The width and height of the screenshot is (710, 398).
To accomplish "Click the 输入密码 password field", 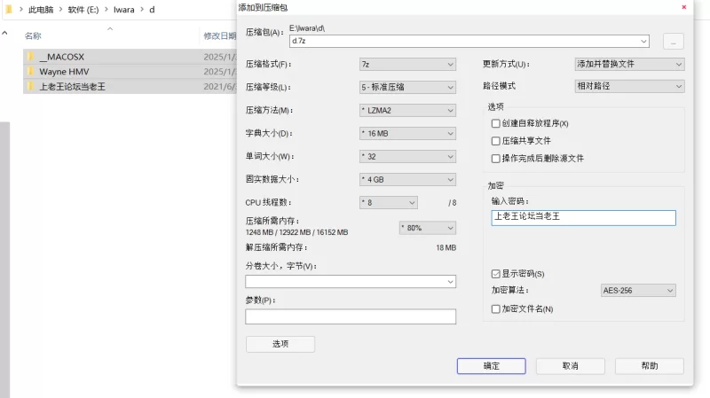I will [x=583, y=217].
